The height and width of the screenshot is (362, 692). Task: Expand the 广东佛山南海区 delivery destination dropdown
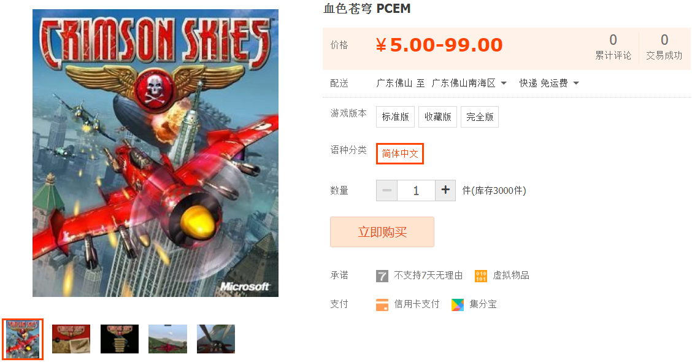(469, 83)
